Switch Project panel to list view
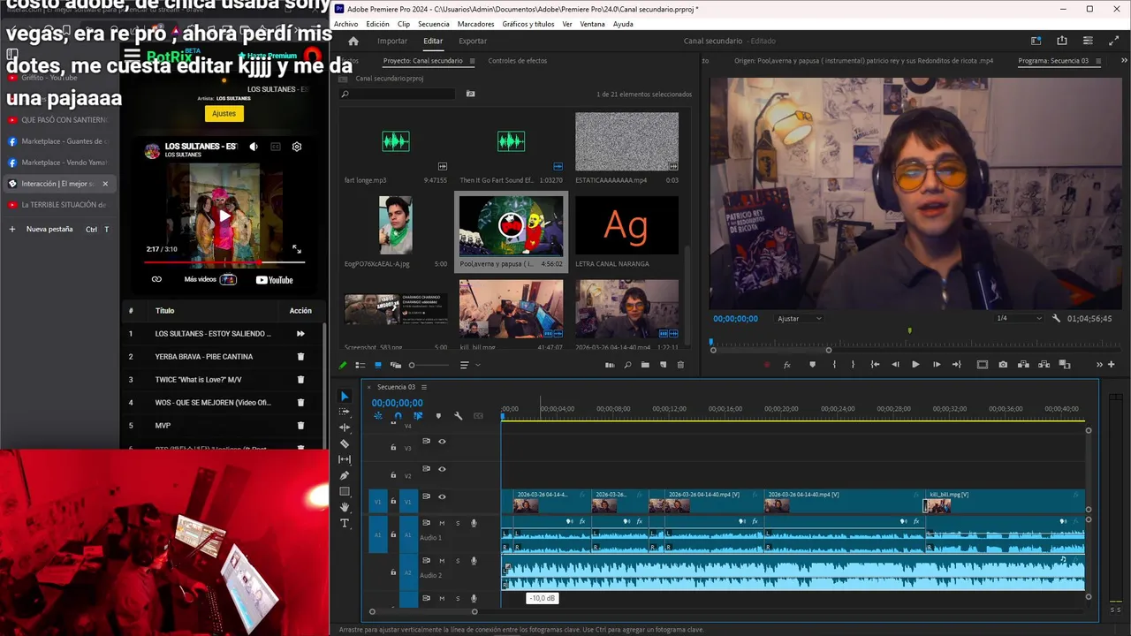Screen dimensions: 1131x636 (x=361, y=365)
